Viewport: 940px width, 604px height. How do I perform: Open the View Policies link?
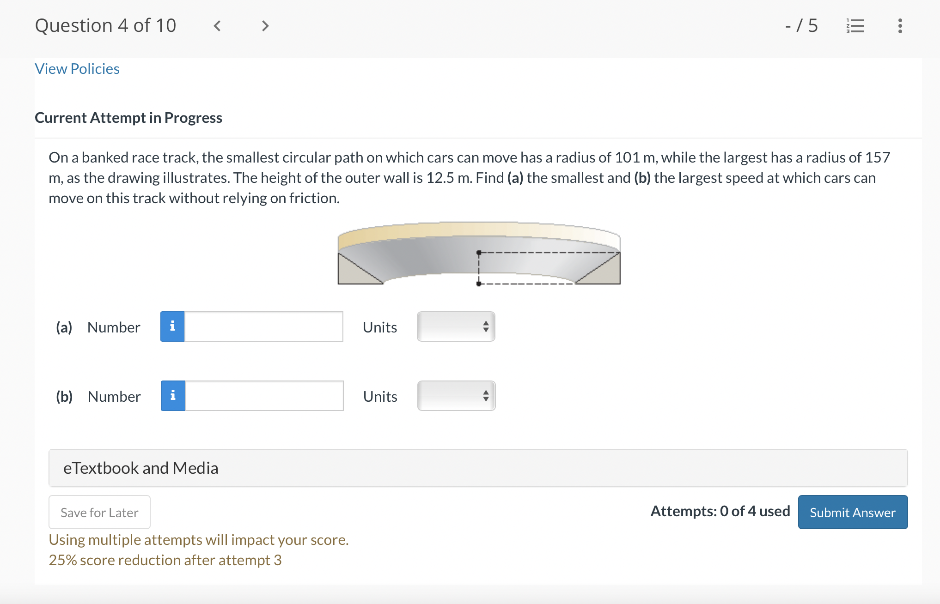click(x=77, y=69)
